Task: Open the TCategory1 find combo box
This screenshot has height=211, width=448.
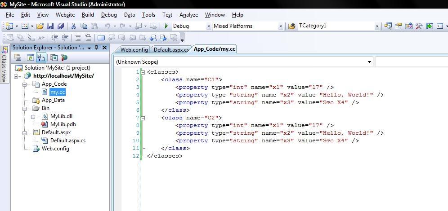Action: point(377,26)
